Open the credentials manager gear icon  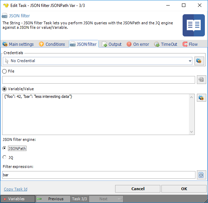tap(199, 61)
